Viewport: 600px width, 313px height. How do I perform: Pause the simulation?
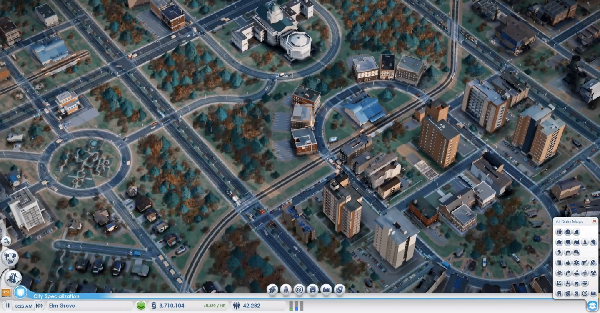pyautogui.click(x=7, y=306)
